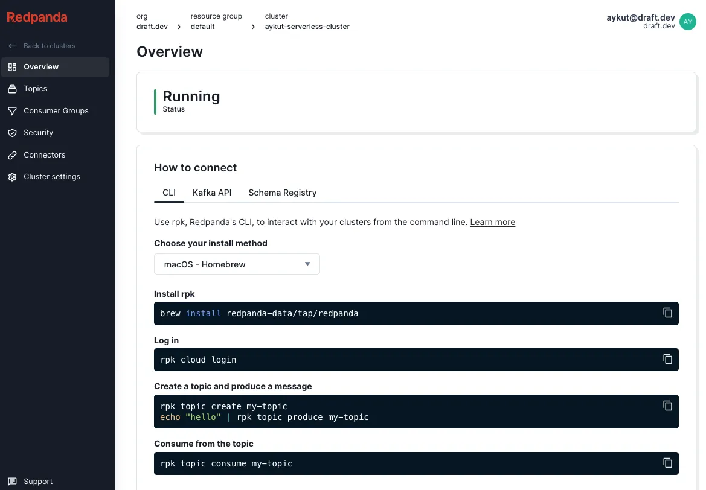Open the AY user avatar menu
The height and width of the screenshot is (490, 706).
(687, 22)
